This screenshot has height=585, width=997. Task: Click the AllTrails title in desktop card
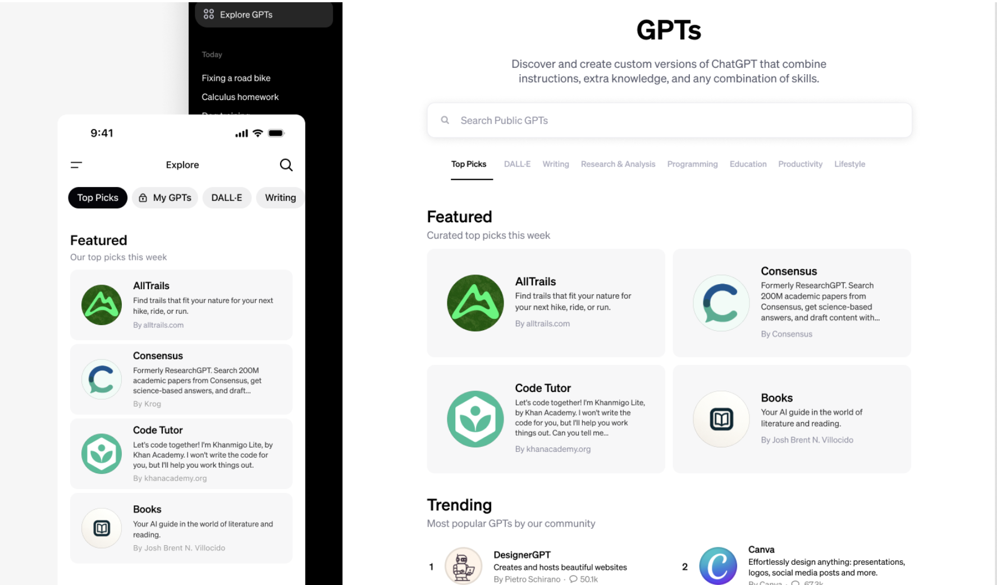(x=536, y=282)
